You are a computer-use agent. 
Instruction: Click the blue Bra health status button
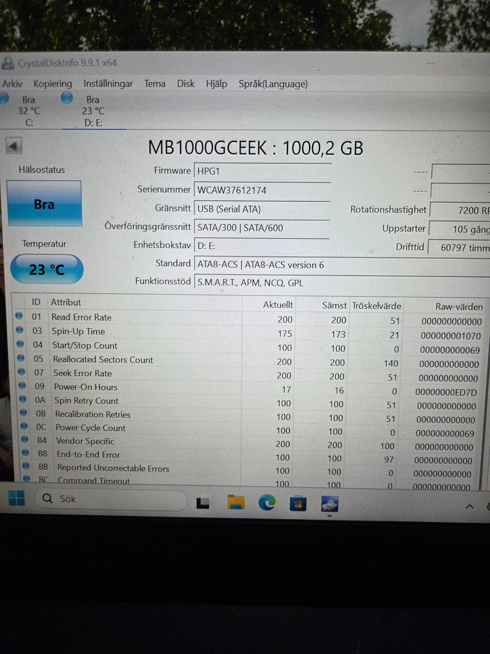coord(44,203)
